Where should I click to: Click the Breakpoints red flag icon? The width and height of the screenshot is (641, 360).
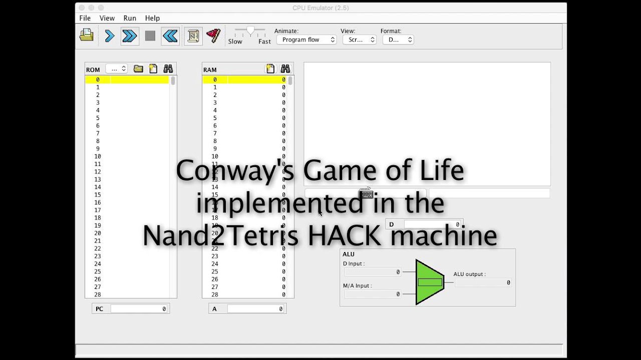214,36
